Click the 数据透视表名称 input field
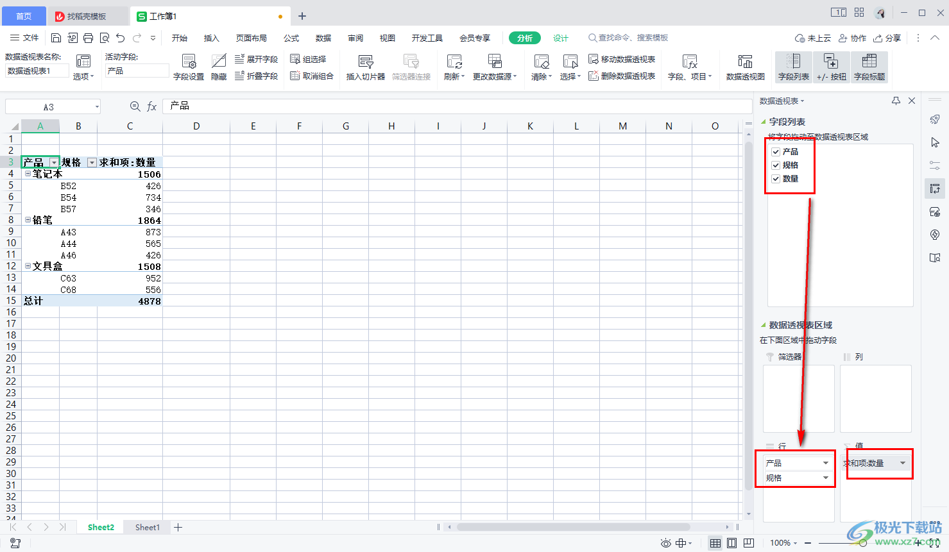This screenshot has width=949, height=552. pyautogui.click(x=37, y=71)
